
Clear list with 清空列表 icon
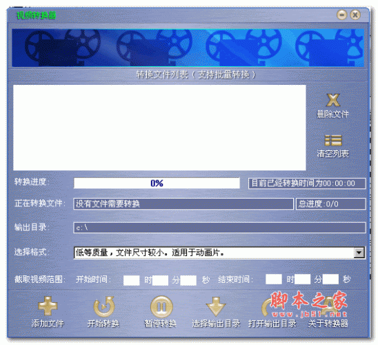click(333, 140)
